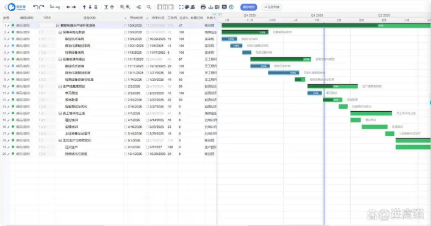The height and width of the screenshot is (226, 431).
Task: Click the status dot on row 3
Action: (x=12, y=39)
